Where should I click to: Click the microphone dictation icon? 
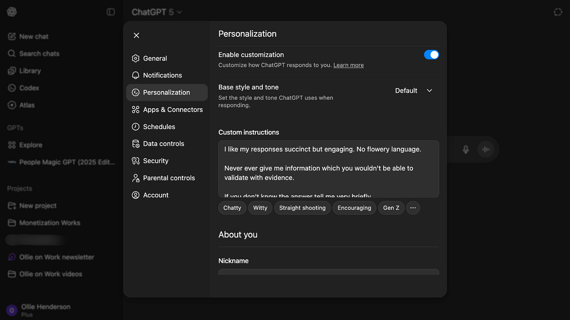(x=465, y=149)
